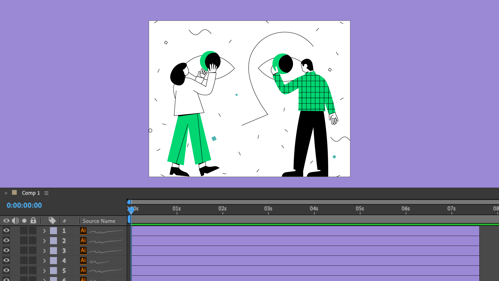Screen dimensions: 499x281
Task: Click the audio speaker column header icon
Action: [x=15, y=220]
